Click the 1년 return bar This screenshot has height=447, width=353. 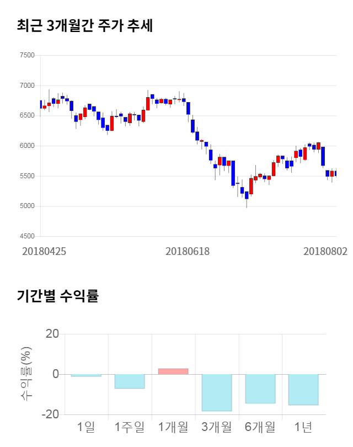click(x=303, y=390)
